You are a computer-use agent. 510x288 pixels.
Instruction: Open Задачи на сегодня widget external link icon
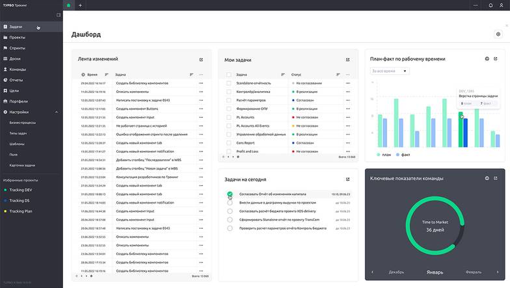tap(348, 179)
